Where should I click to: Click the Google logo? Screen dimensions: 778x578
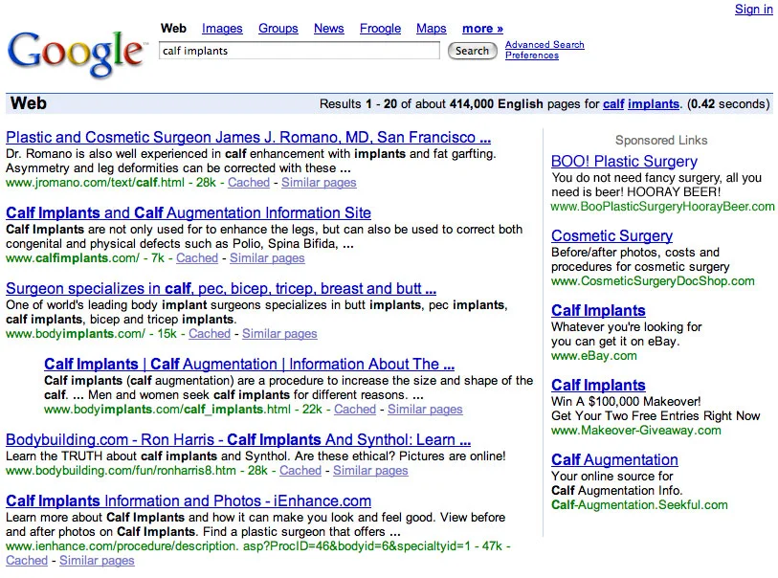coord(78,54)
